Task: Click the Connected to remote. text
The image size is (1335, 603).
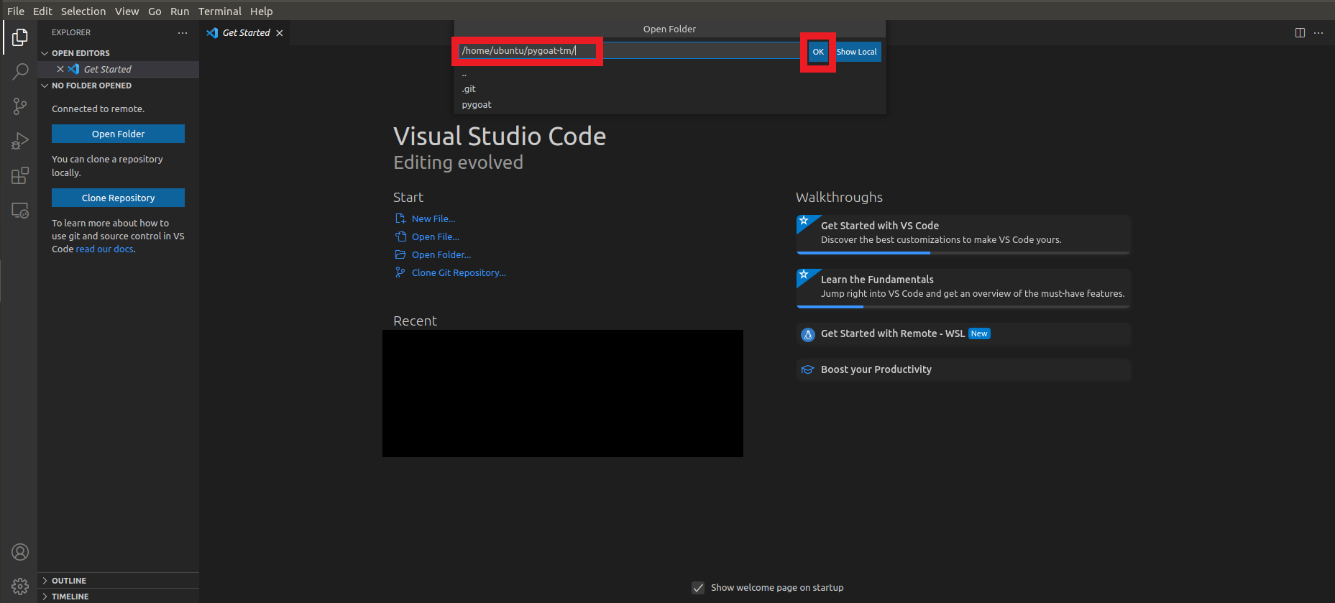Action: (98, 109)
